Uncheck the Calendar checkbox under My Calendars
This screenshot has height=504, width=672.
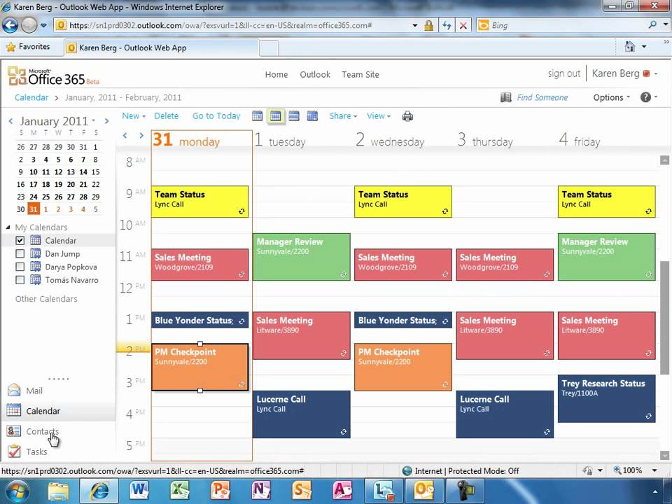(20, 240)
